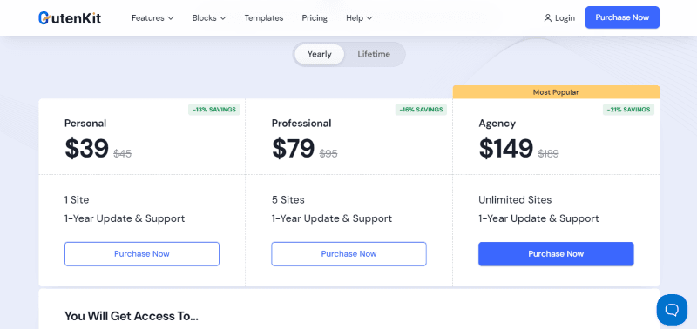Click the crossed-out $95 price
Image resolution: width=697 pixels, height=329 pixels.
(328, 154)
